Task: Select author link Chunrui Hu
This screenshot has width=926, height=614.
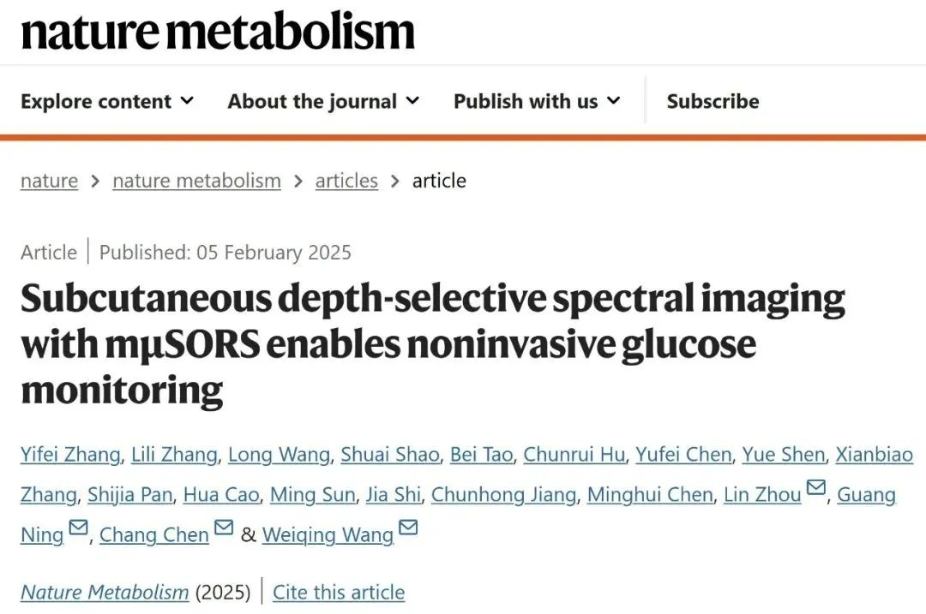Action: click(x=574, y=455)
